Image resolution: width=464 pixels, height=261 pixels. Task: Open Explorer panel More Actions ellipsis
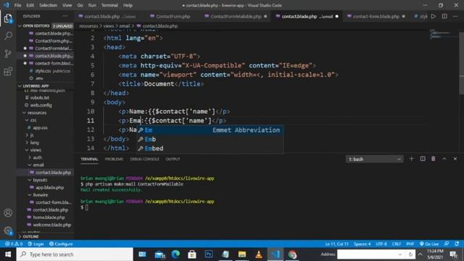point(65,16)
